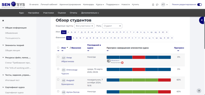Select the checkbox for Ажар Ибрагимова

(58, 57)
